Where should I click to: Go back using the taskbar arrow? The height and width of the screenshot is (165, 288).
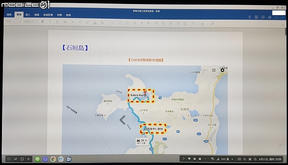(x=29, y=159)
